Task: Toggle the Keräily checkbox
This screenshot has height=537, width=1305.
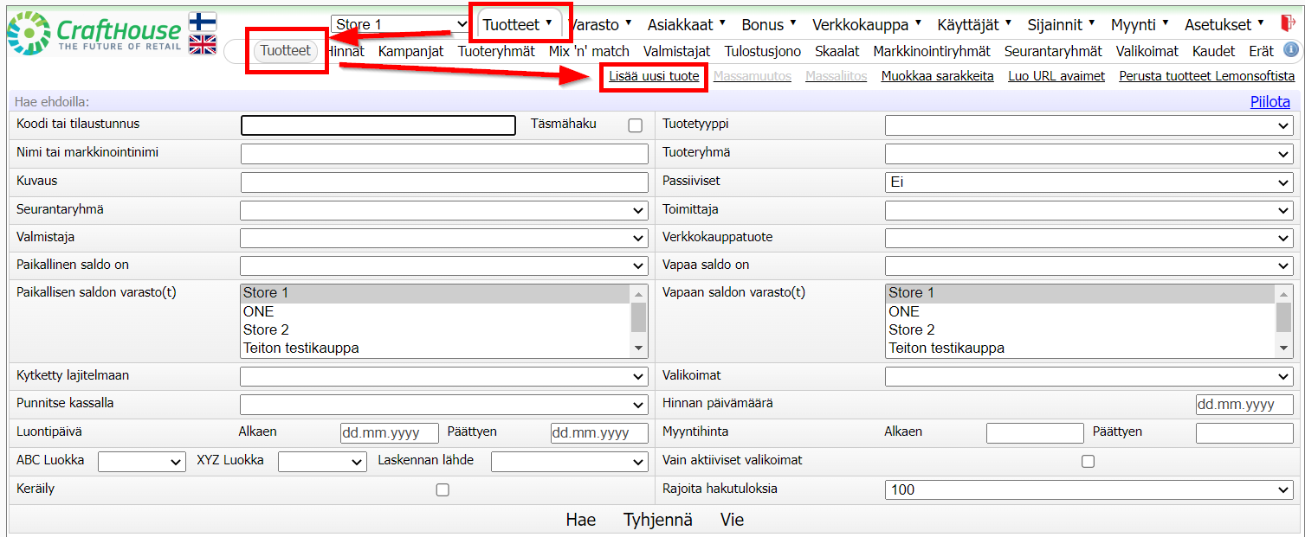Action: [x=443, y=490]
